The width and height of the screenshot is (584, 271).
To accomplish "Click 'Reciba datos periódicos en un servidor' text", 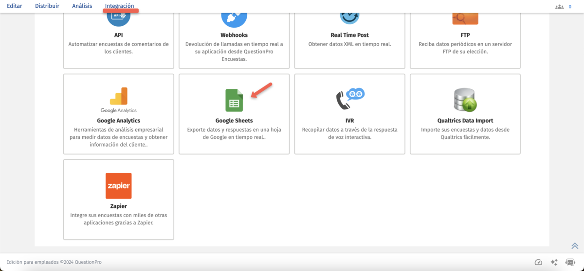I will click(x=465, y=48).
